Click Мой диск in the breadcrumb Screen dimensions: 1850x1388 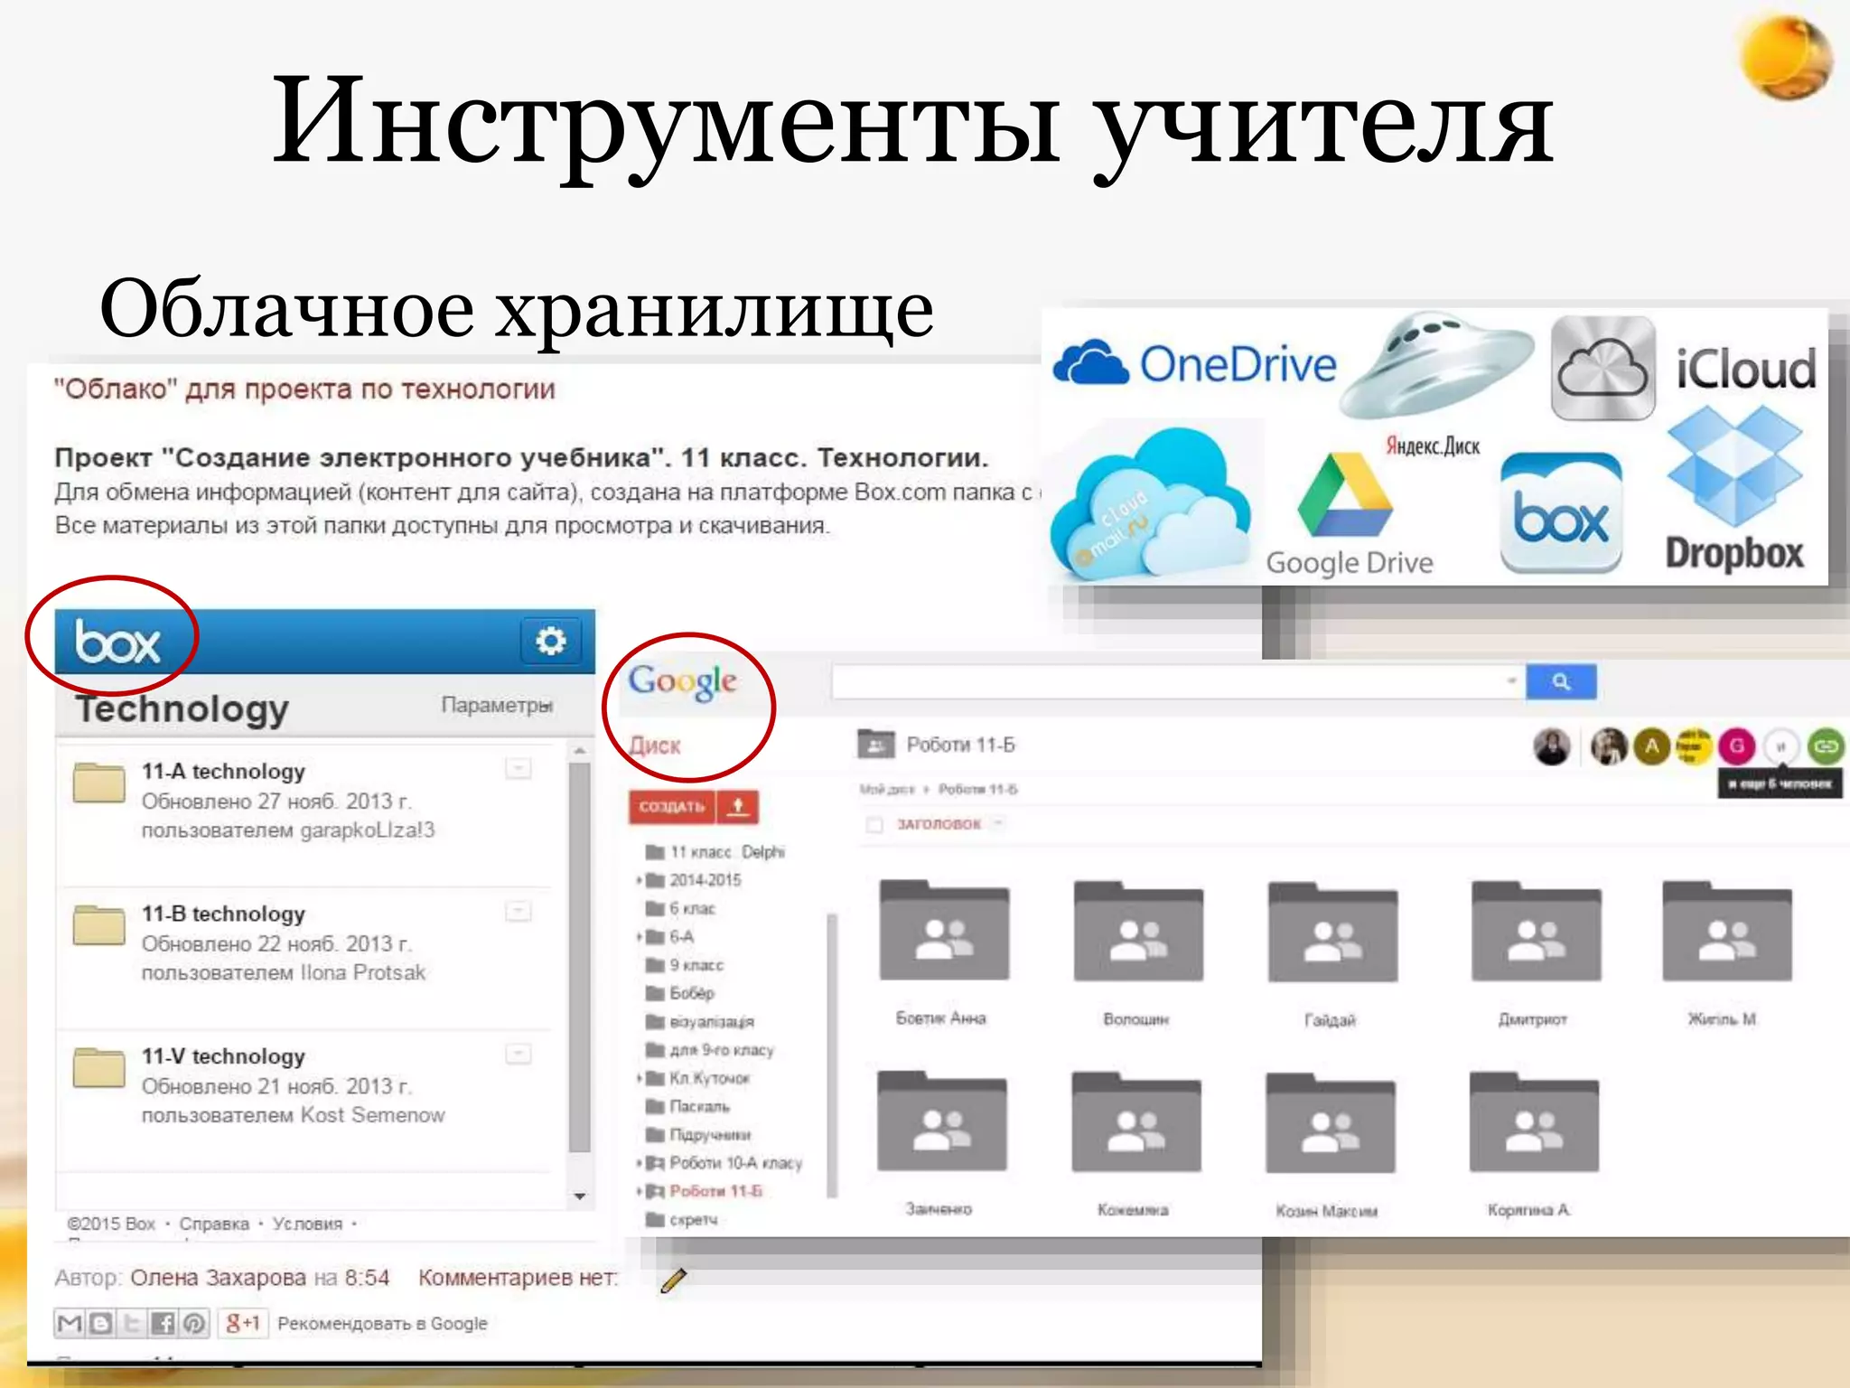[887, 790]
